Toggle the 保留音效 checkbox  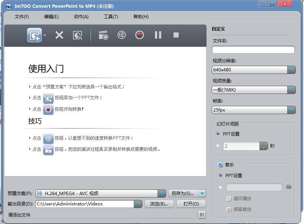point(229,210)
